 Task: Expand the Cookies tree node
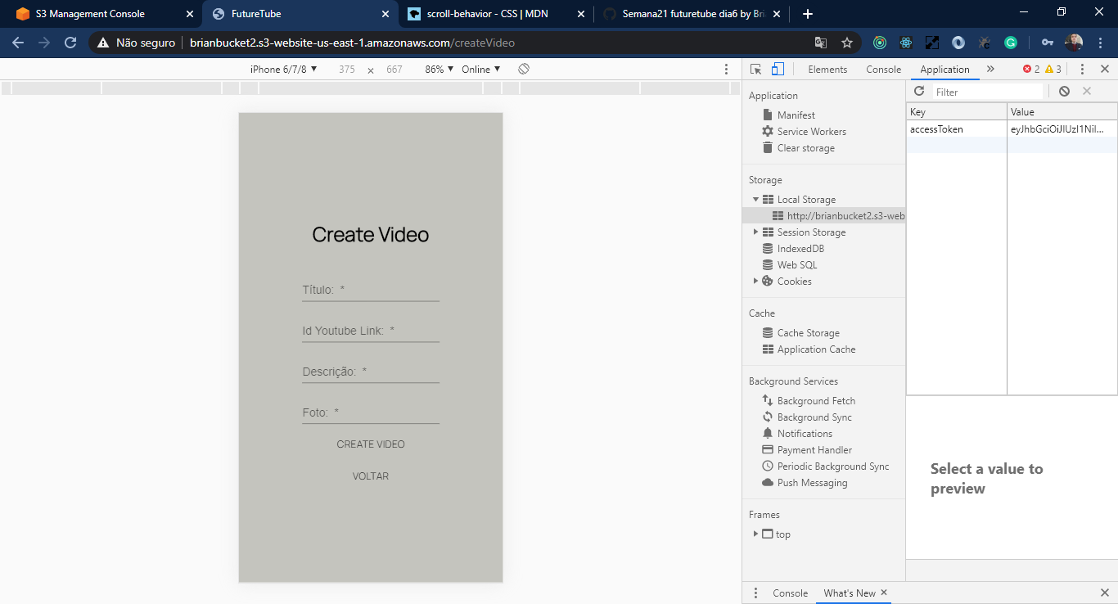(756, 282)
